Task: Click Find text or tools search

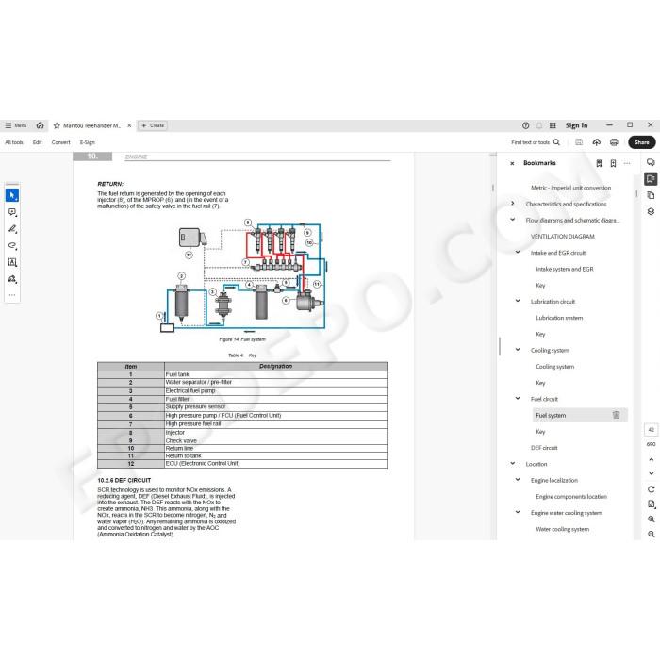Action: pyautogui.click(x=536, y=142)
